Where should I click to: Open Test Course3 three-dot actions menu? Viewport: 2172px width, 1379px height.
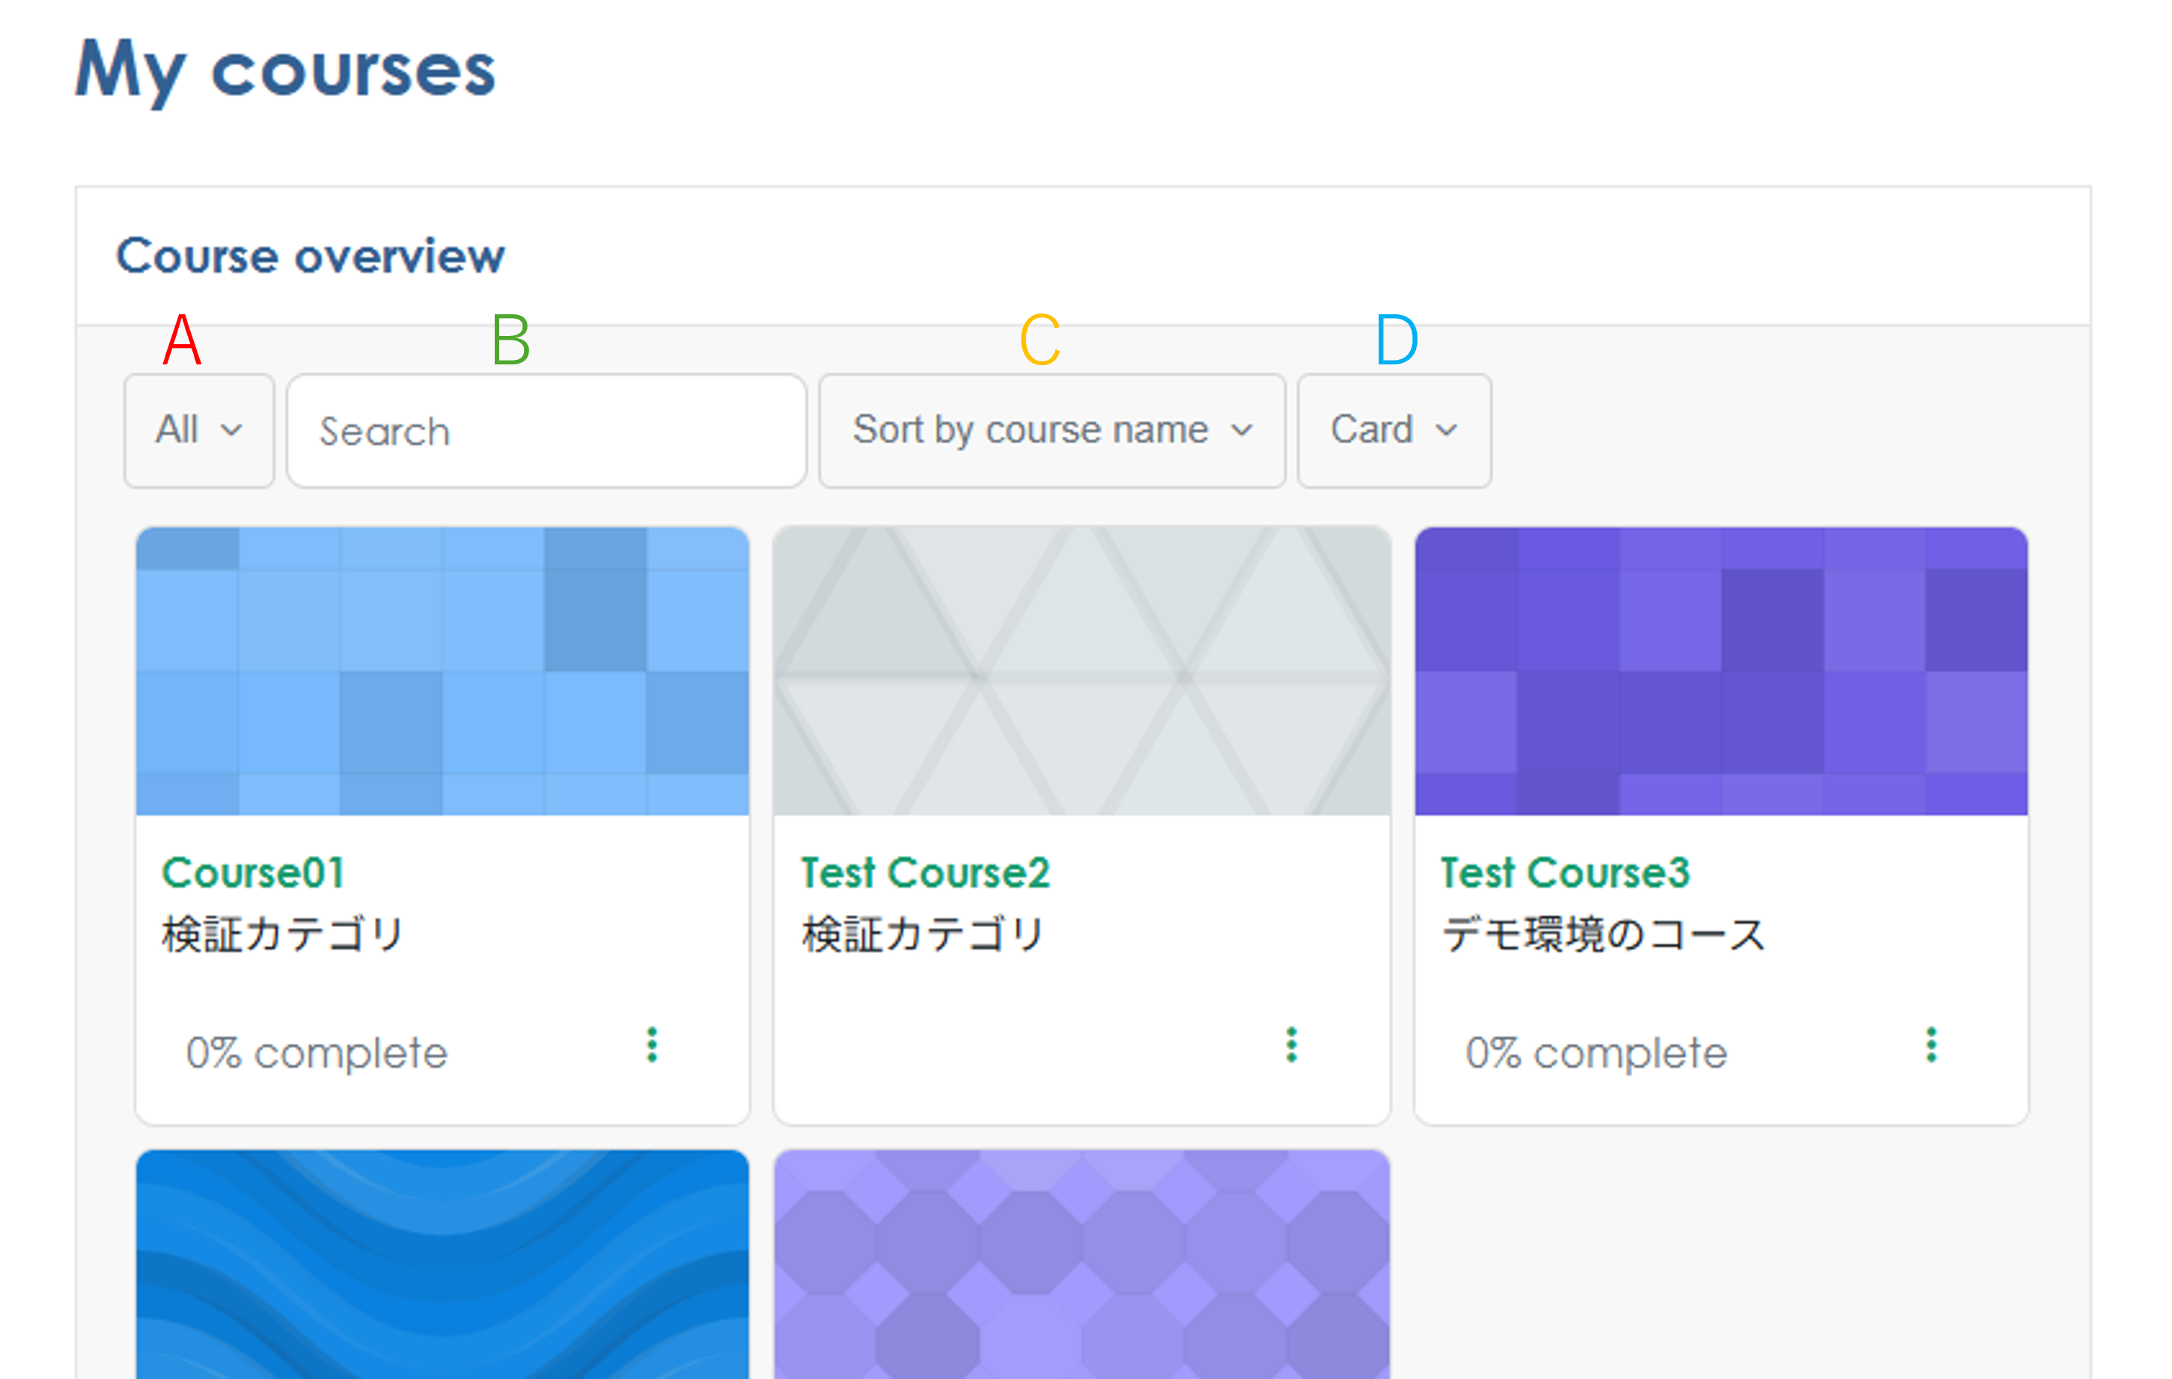1931,1045
